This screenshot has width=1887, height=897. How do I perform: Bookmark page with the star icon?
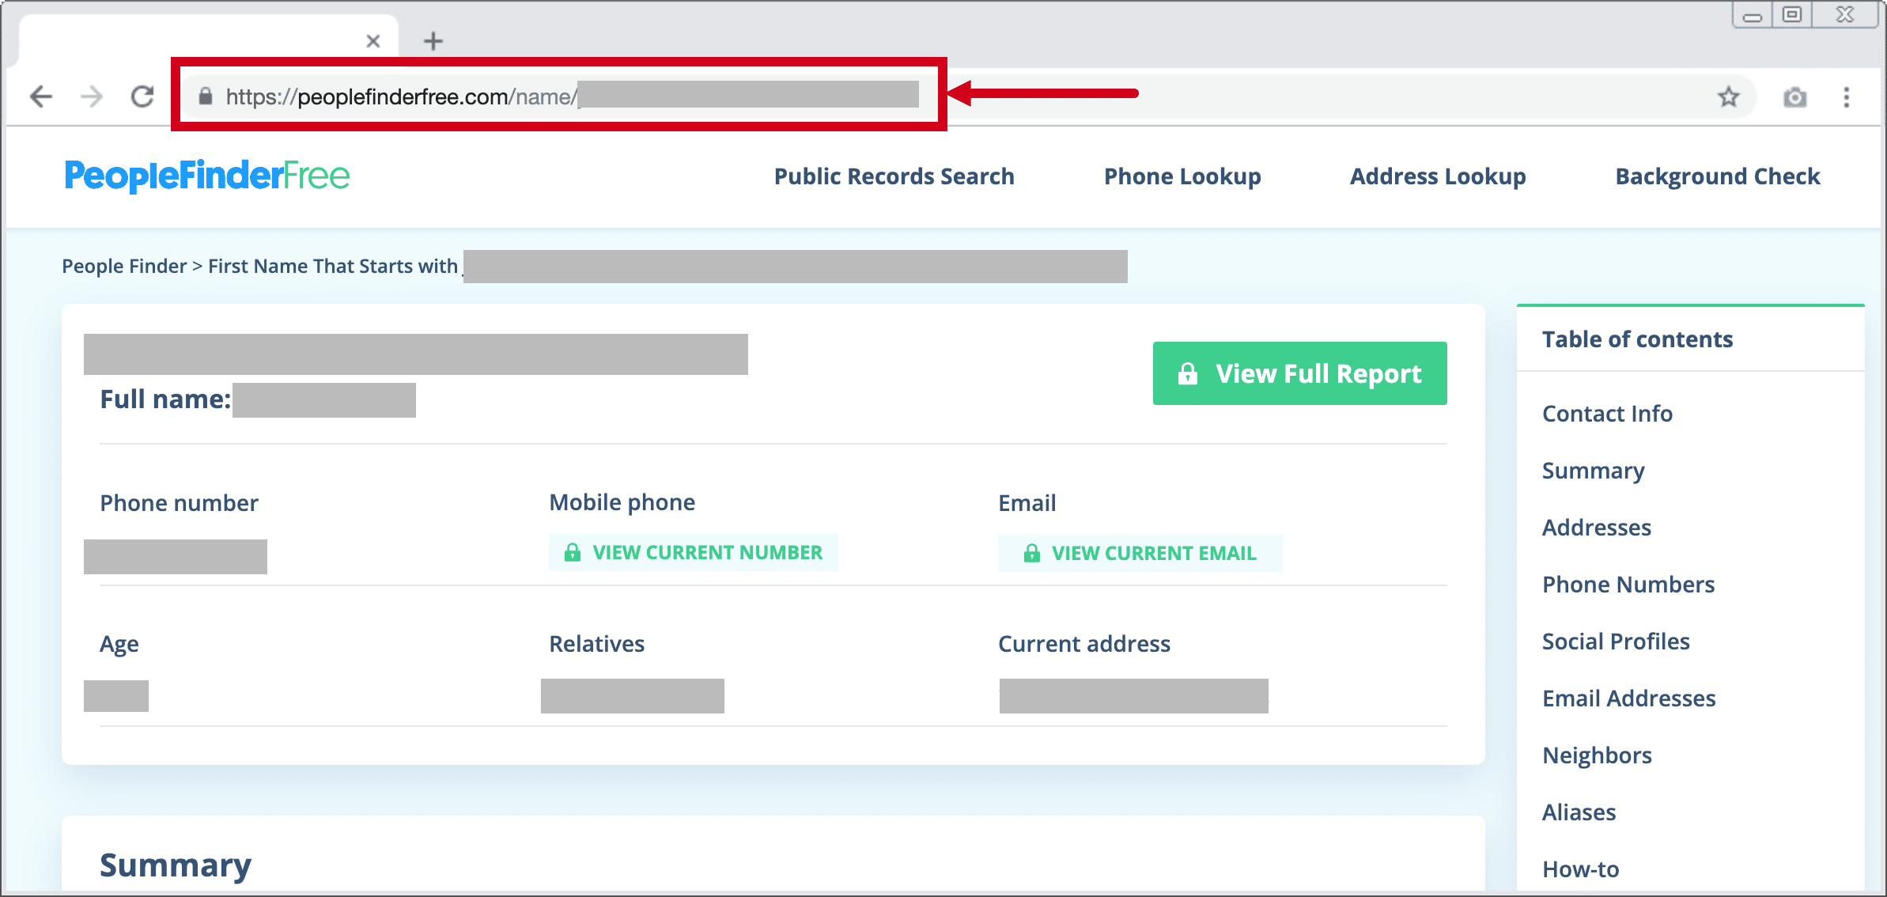click(1728, 97)
